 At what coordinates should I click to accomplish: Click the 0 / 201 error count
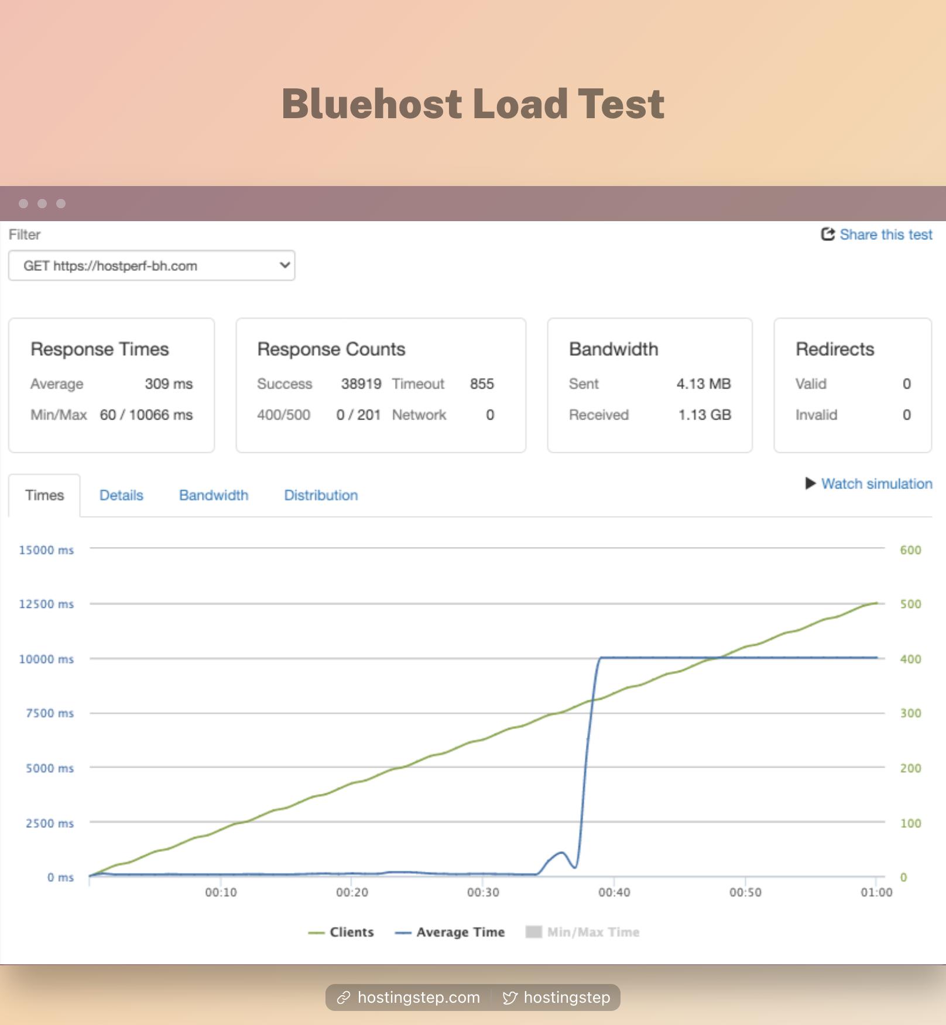[x=358, y=415]
